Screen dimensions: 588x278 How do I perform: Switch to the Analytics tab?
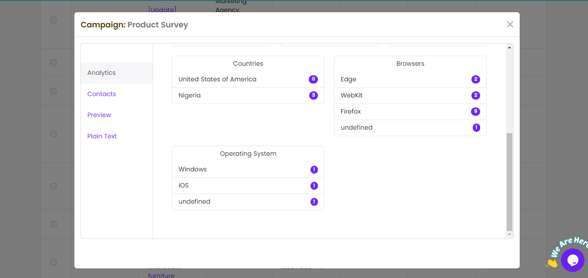click(x=101, y=73)
